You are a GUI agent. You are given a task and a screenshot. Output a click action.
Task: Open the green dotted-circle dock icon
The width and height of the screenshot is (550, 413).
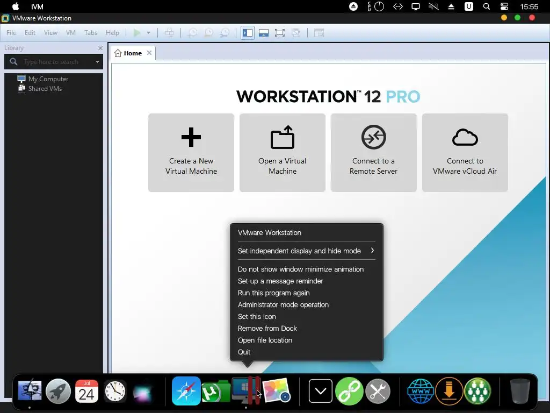click(477, 391)
